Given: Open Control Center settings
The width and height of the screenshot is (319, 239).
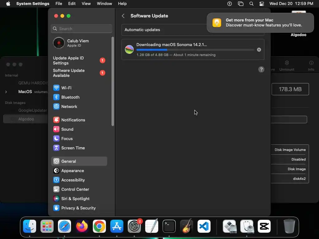Looking at the screenshot, I should click(x=79, y=190).
